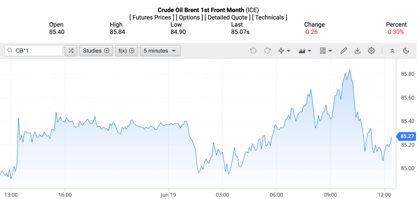The image size is (417, 199).
Task: Go to the Options page
Action: coord(190,17)
